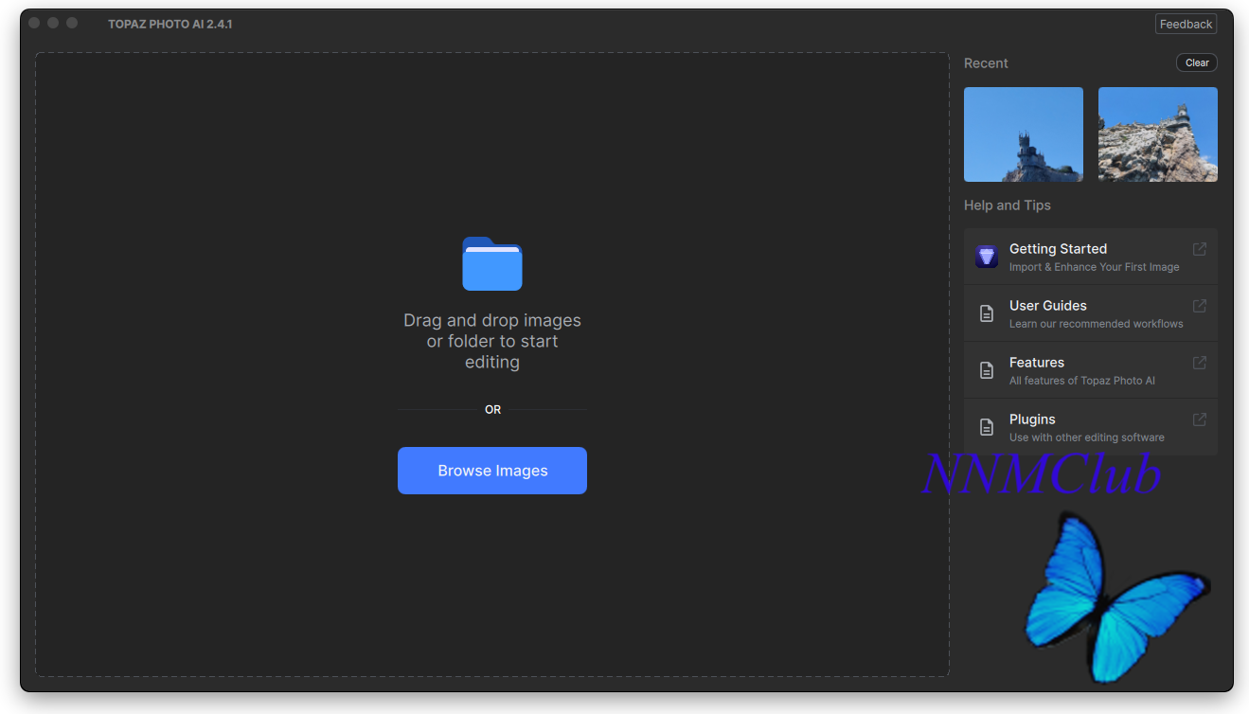Minimize the Topaz Photo AI window
1249x714 pixels.
click(53, 23)
